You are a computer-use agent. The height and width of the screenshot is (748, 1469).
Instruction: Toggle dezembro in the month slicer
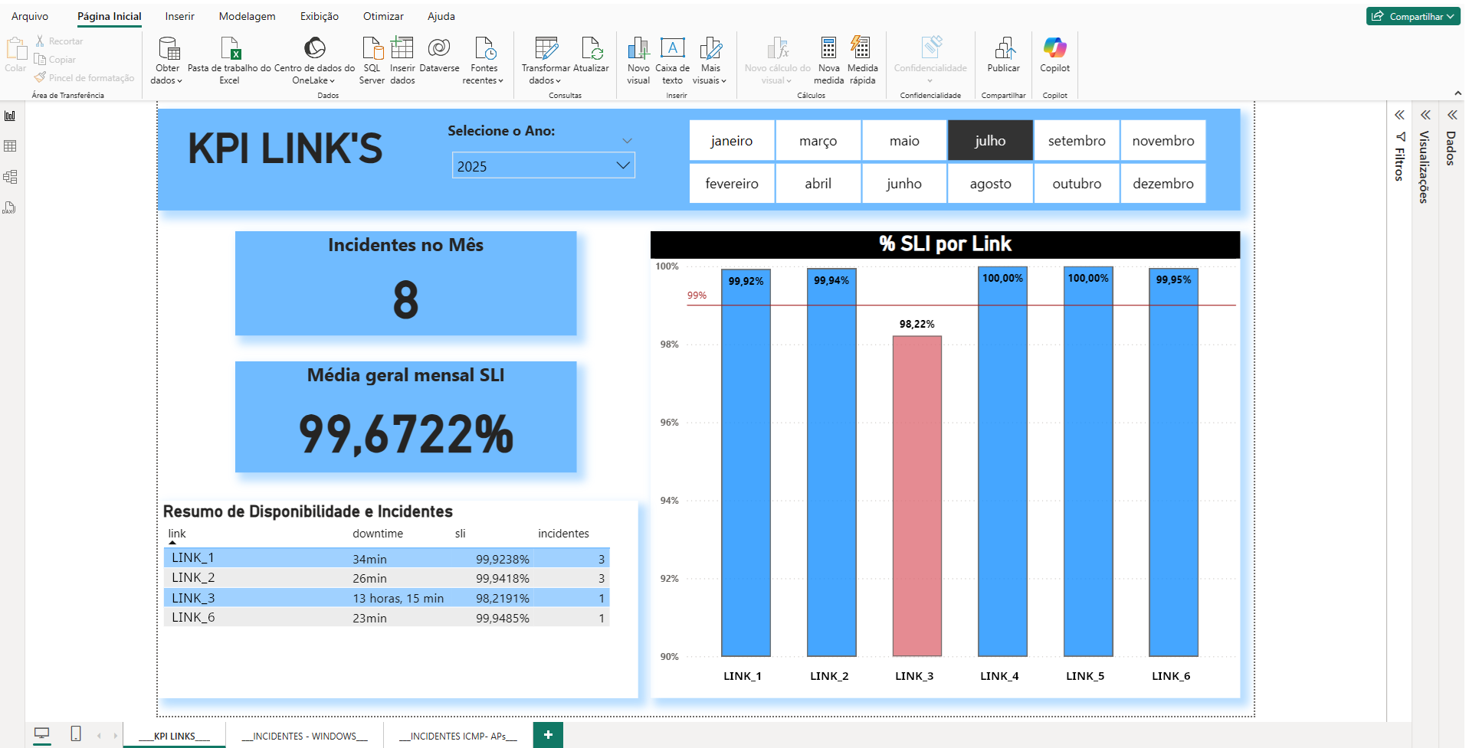(1162, 183)
